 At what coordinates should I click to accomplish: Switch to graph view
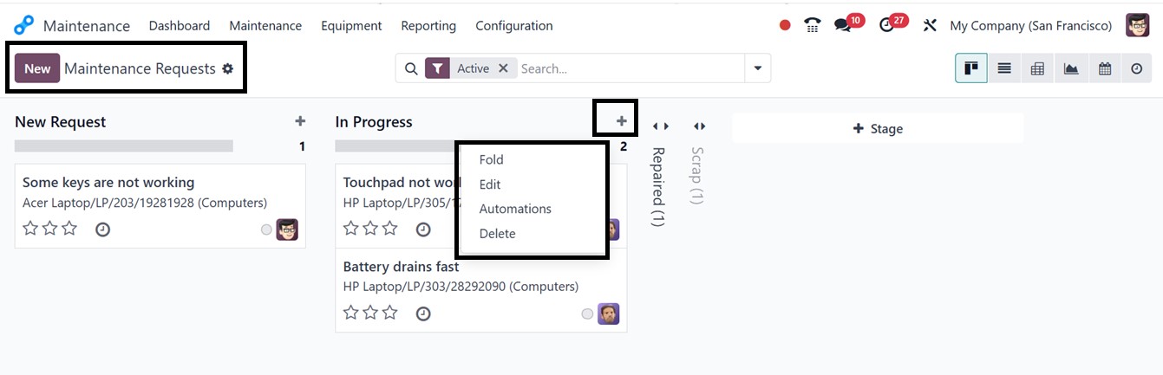click(x=1071, y=68)
